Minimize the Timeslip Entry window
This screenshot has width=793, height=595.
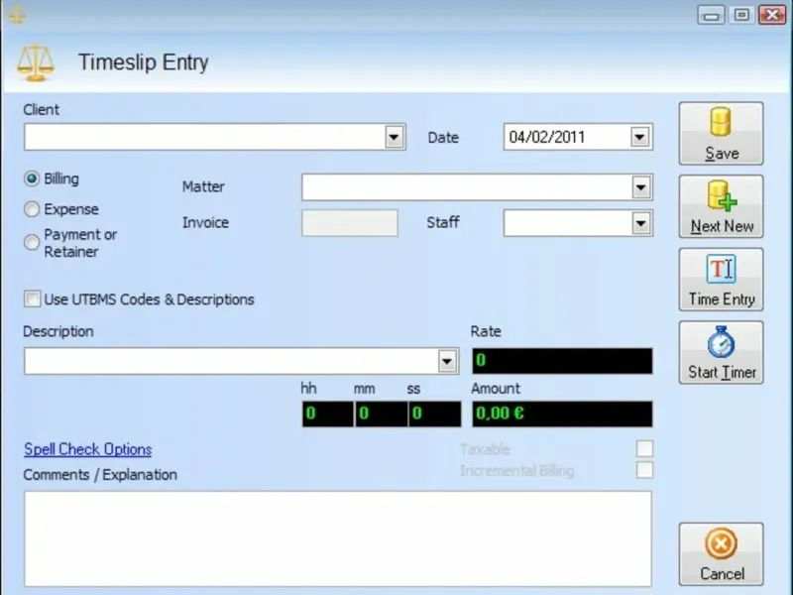(711, 15)
